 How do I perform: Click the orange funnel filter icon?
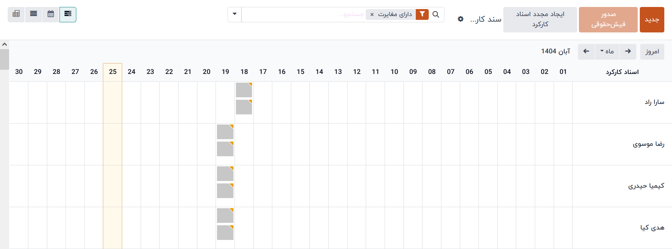tap(422, 14)
